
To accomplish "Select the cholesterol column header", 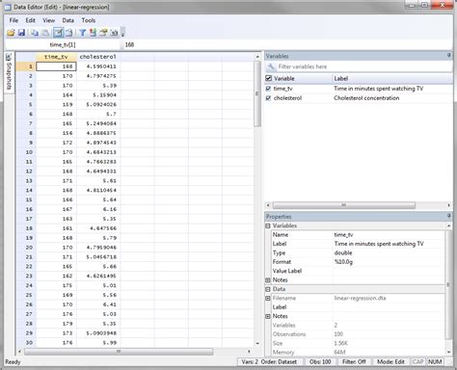I will tap(98, 57).
